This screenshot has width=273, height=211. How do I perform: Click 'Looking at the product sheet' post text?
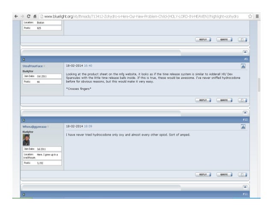(x=153, y=77)
